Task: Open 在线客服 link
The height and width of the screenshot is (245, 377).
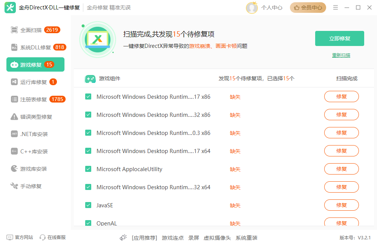Action: click(57, 237)
